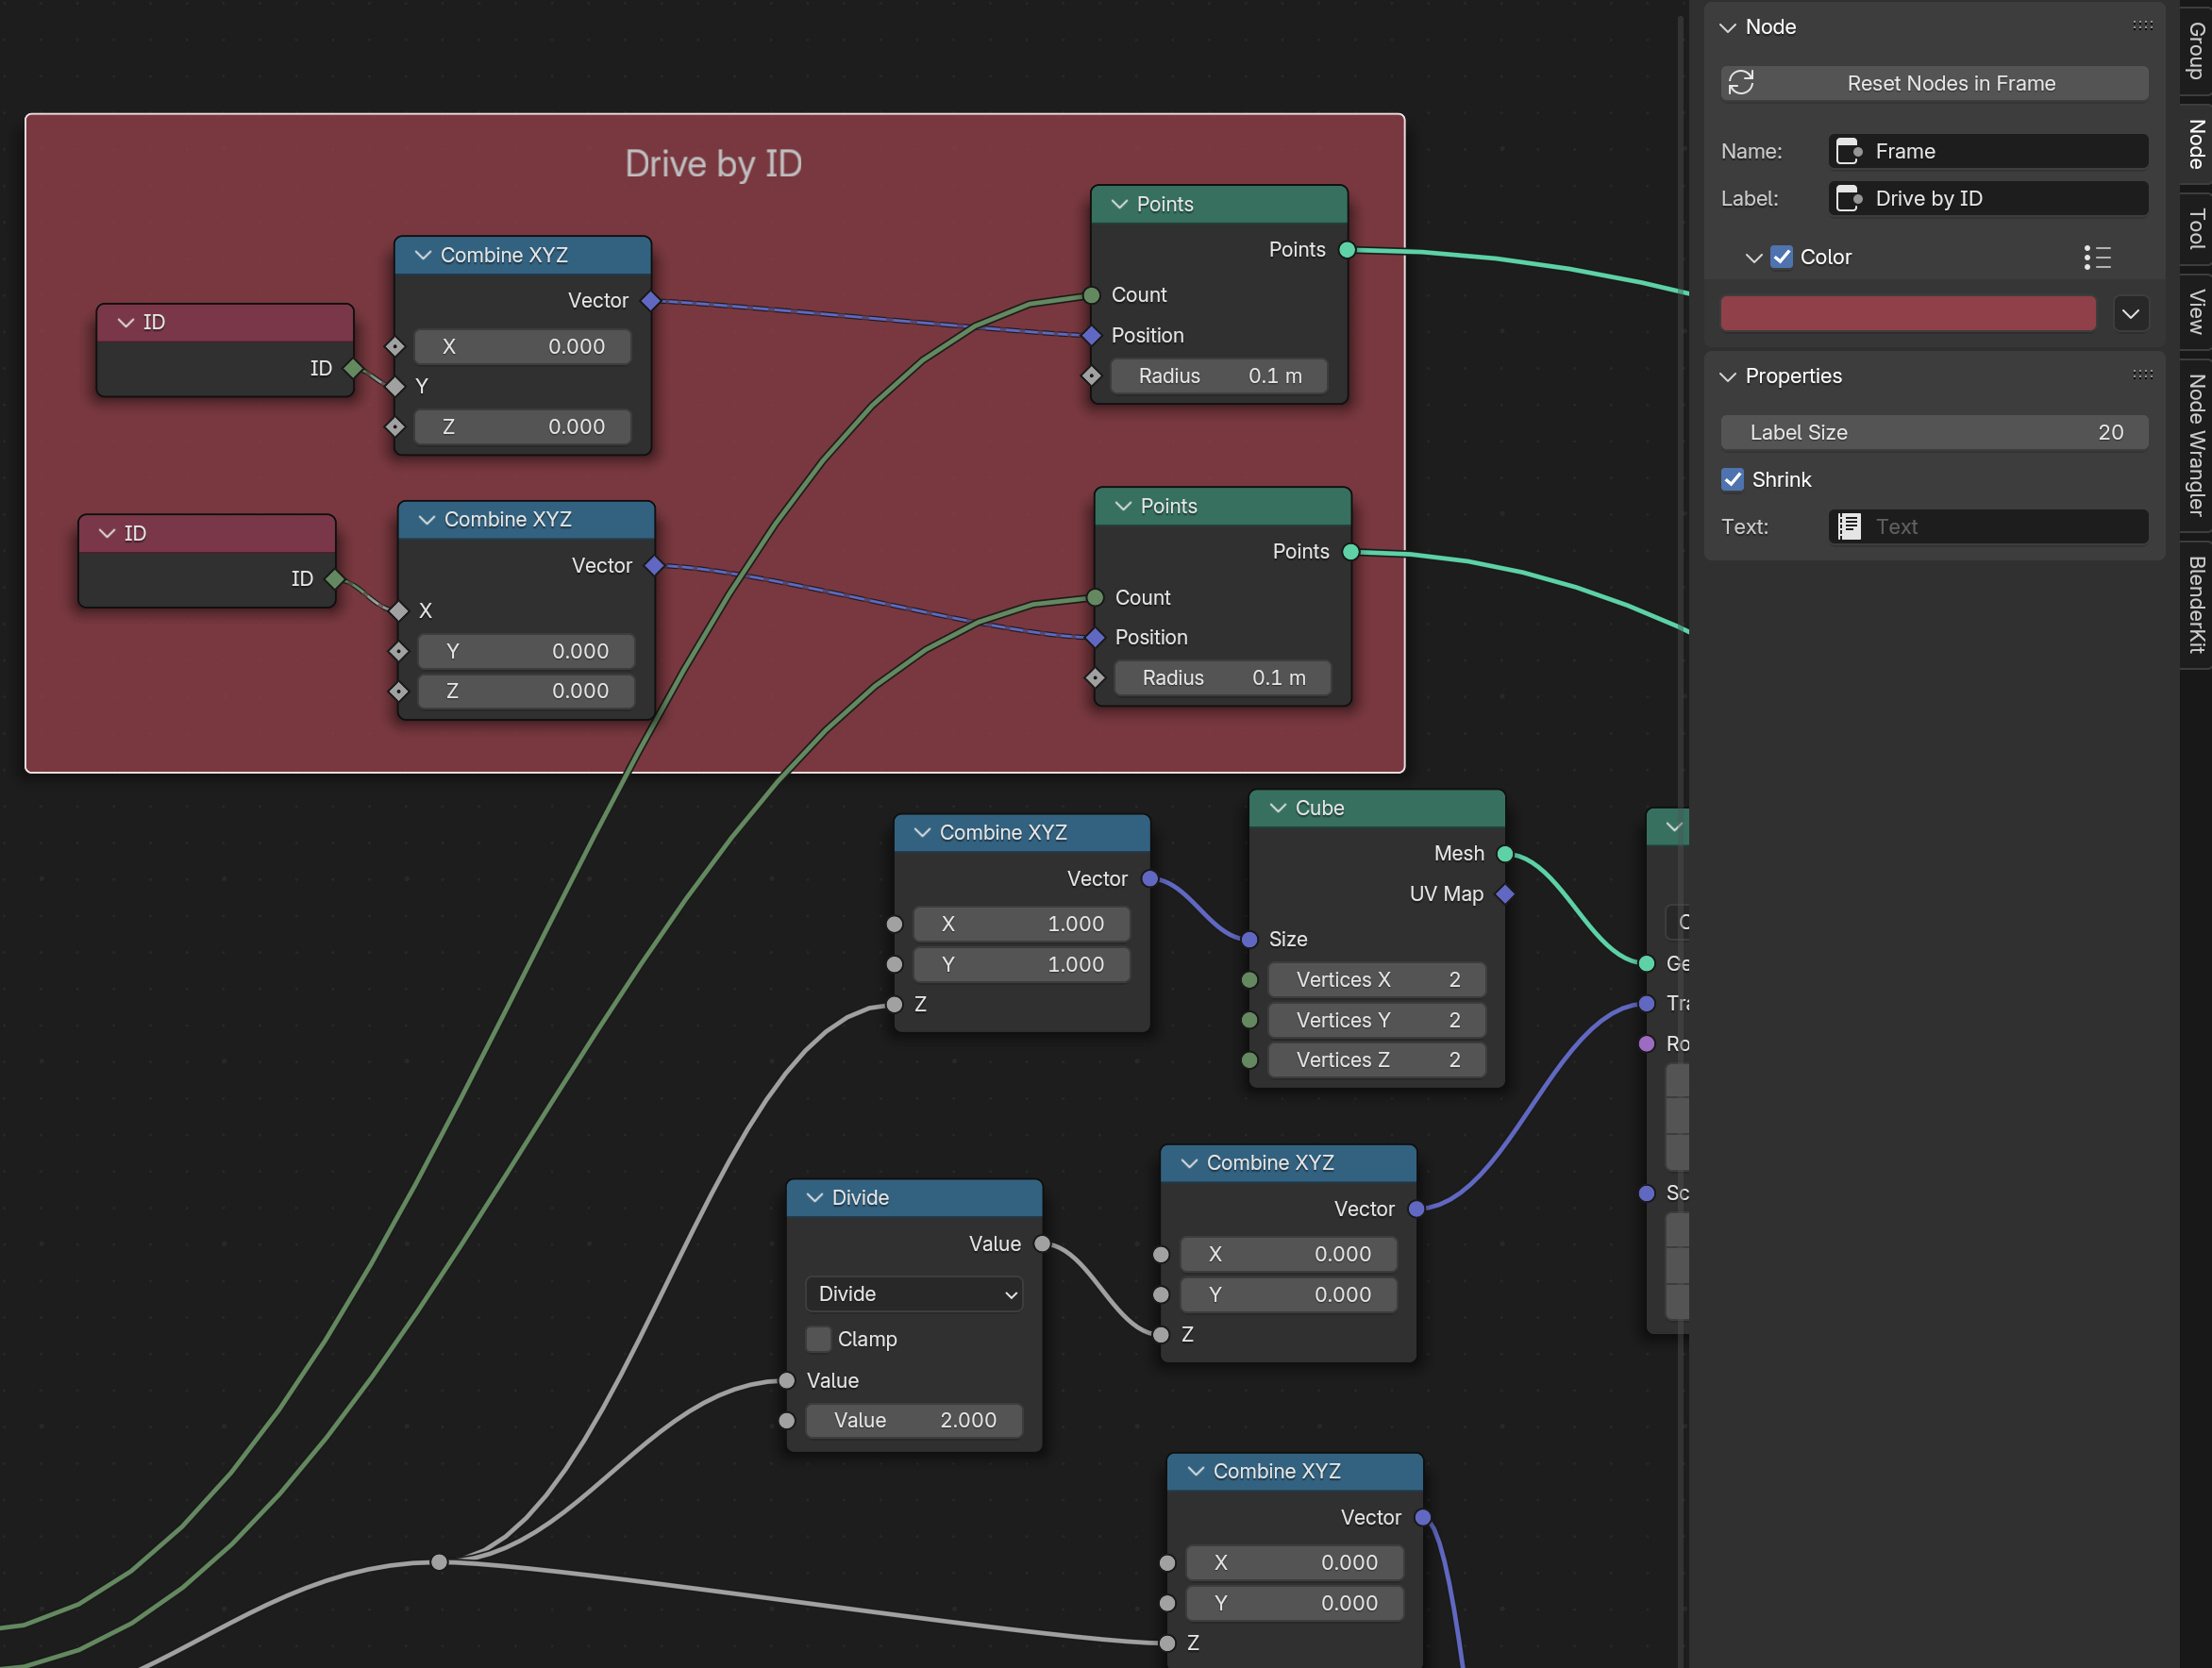The image size is (2212, 1668).
Task: Switch to the Tool sidebar tab
Action: click(2196, 228)
